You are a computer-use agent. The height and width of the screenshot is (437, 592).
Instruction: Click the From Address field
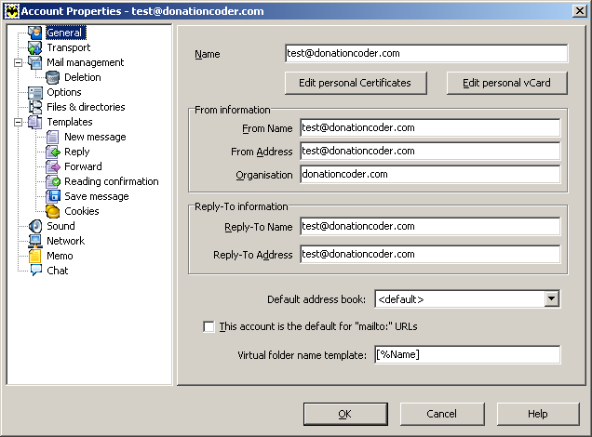[x=430, y=152]
